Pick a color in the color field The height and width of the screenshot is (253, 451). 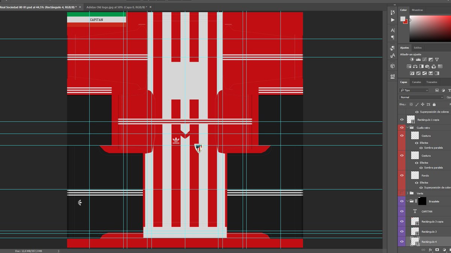(x=430, y=28)
